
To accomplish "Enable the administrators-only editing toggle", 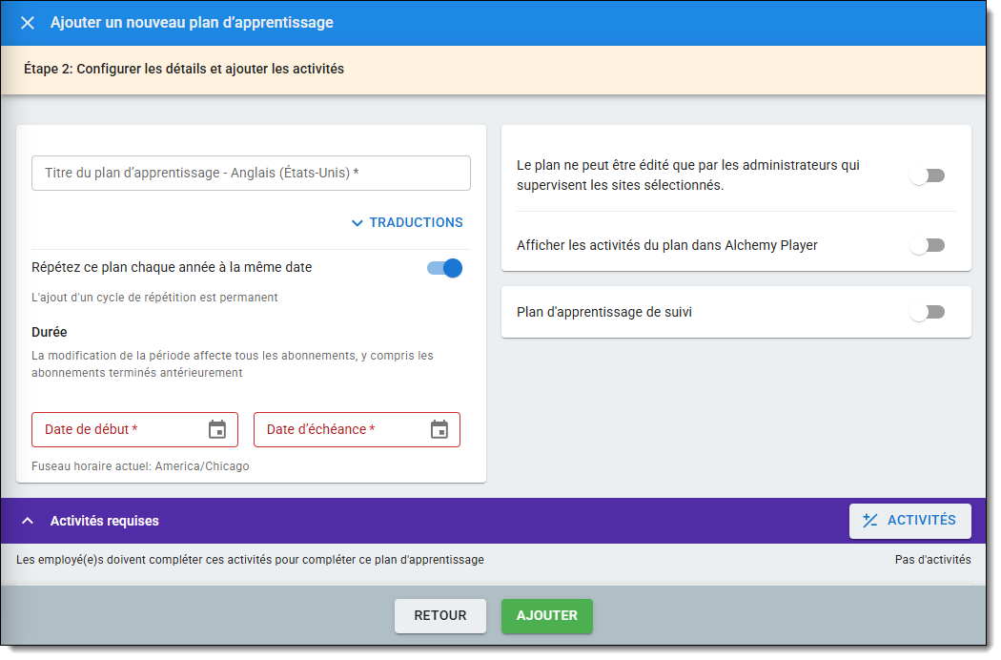I will click(x=927, y=175).
